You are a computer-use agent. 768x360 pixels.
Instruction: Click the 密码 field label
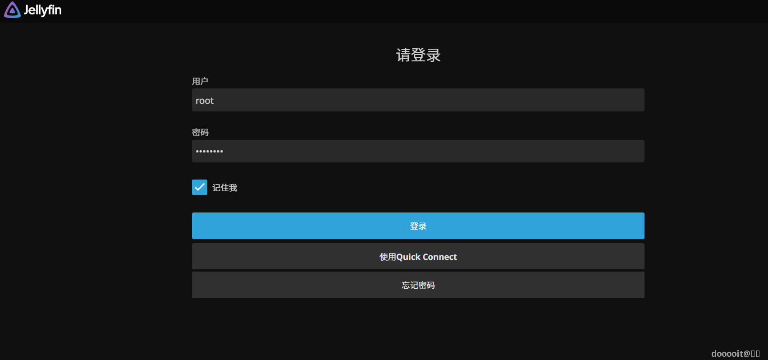pos(200,132)
